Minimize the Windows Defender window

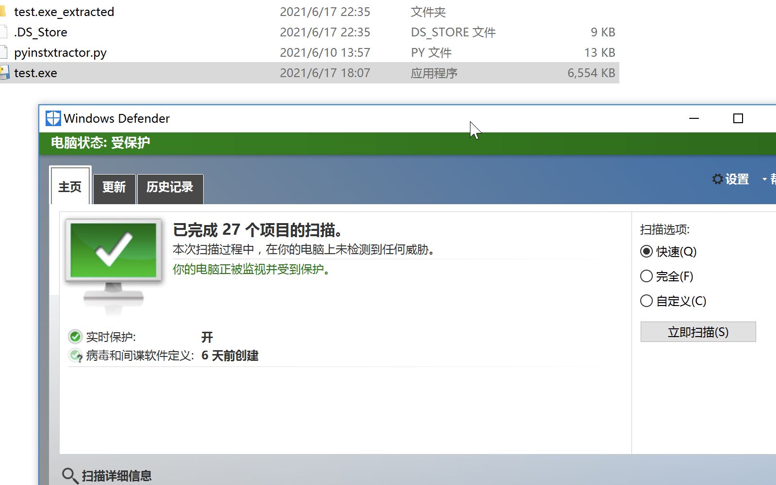pyautogui.click(x=694, y=118)
